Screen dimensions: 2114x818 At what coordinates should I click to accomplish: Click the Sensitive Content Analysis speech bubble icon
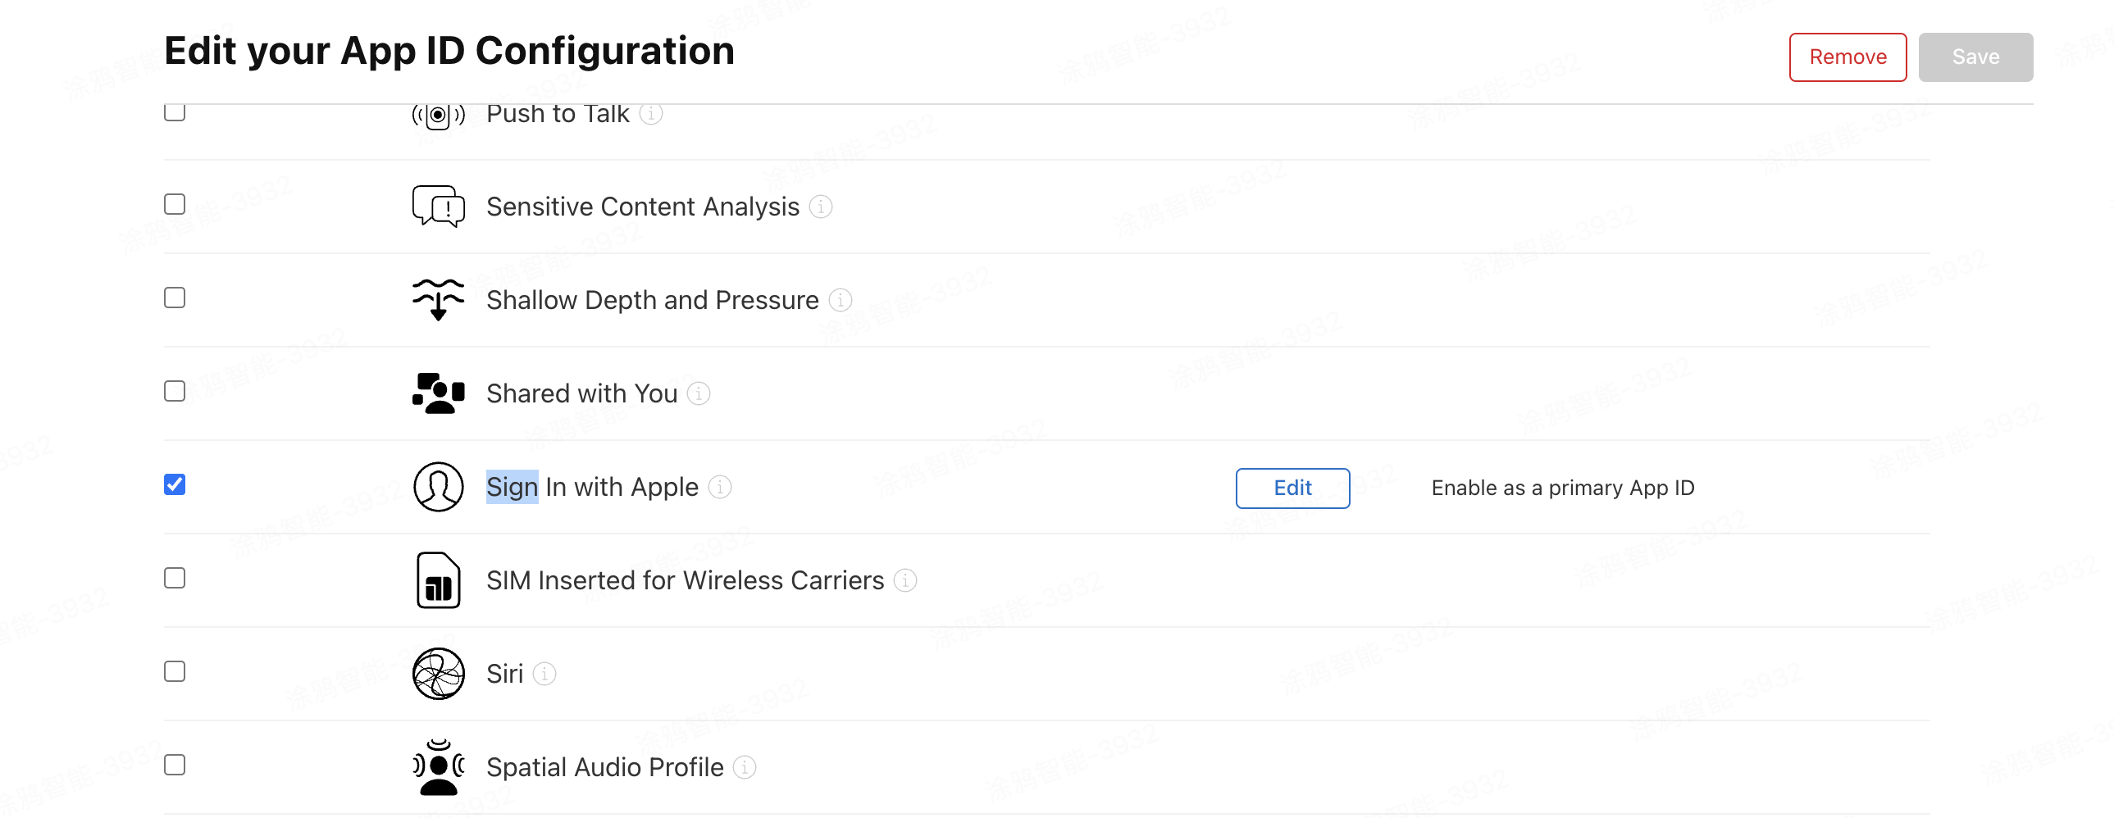438,206
